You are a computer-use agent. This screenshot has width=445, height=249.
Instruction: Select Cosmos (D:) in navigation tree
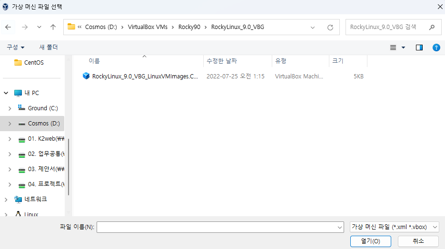[44, 124]
